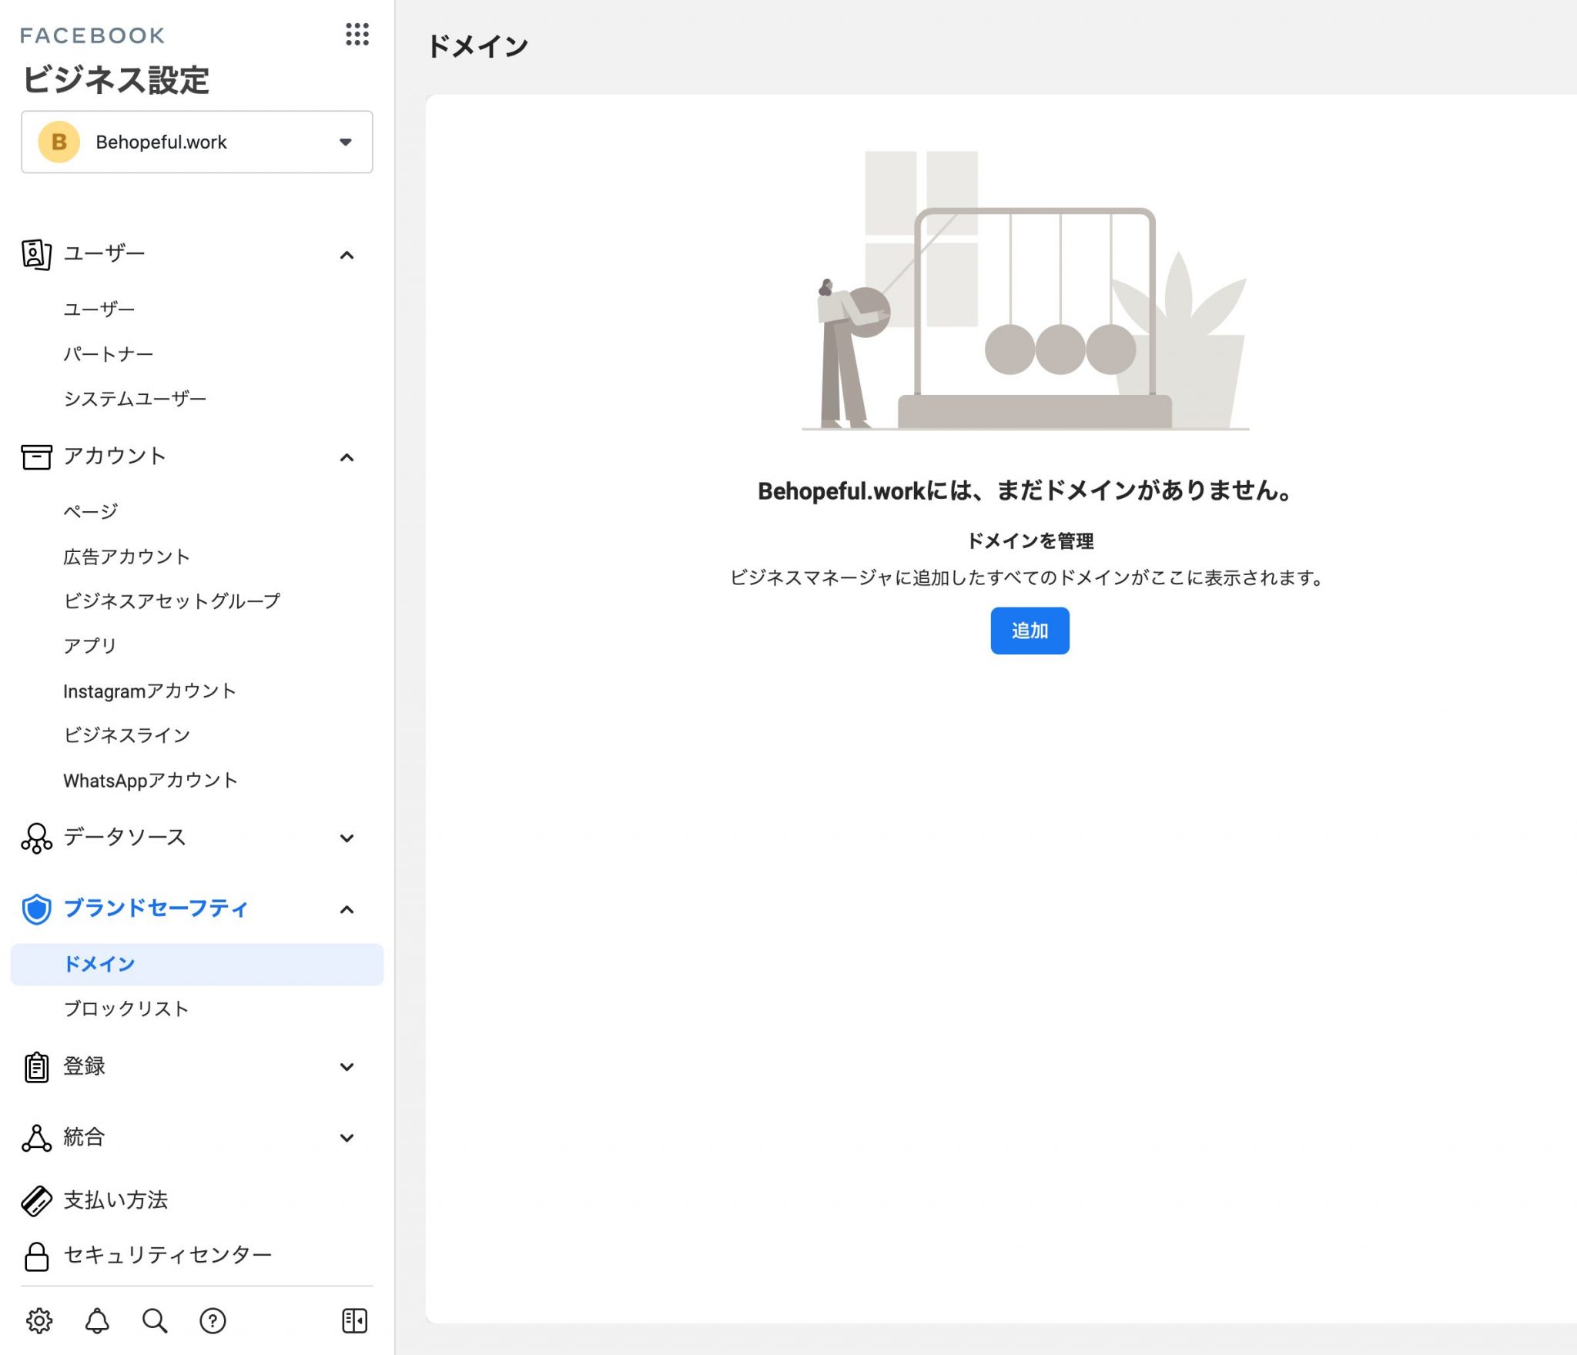The image size is (1577, 1355).
Task: Open the システムユーザー link
Action: pos(135,399)
